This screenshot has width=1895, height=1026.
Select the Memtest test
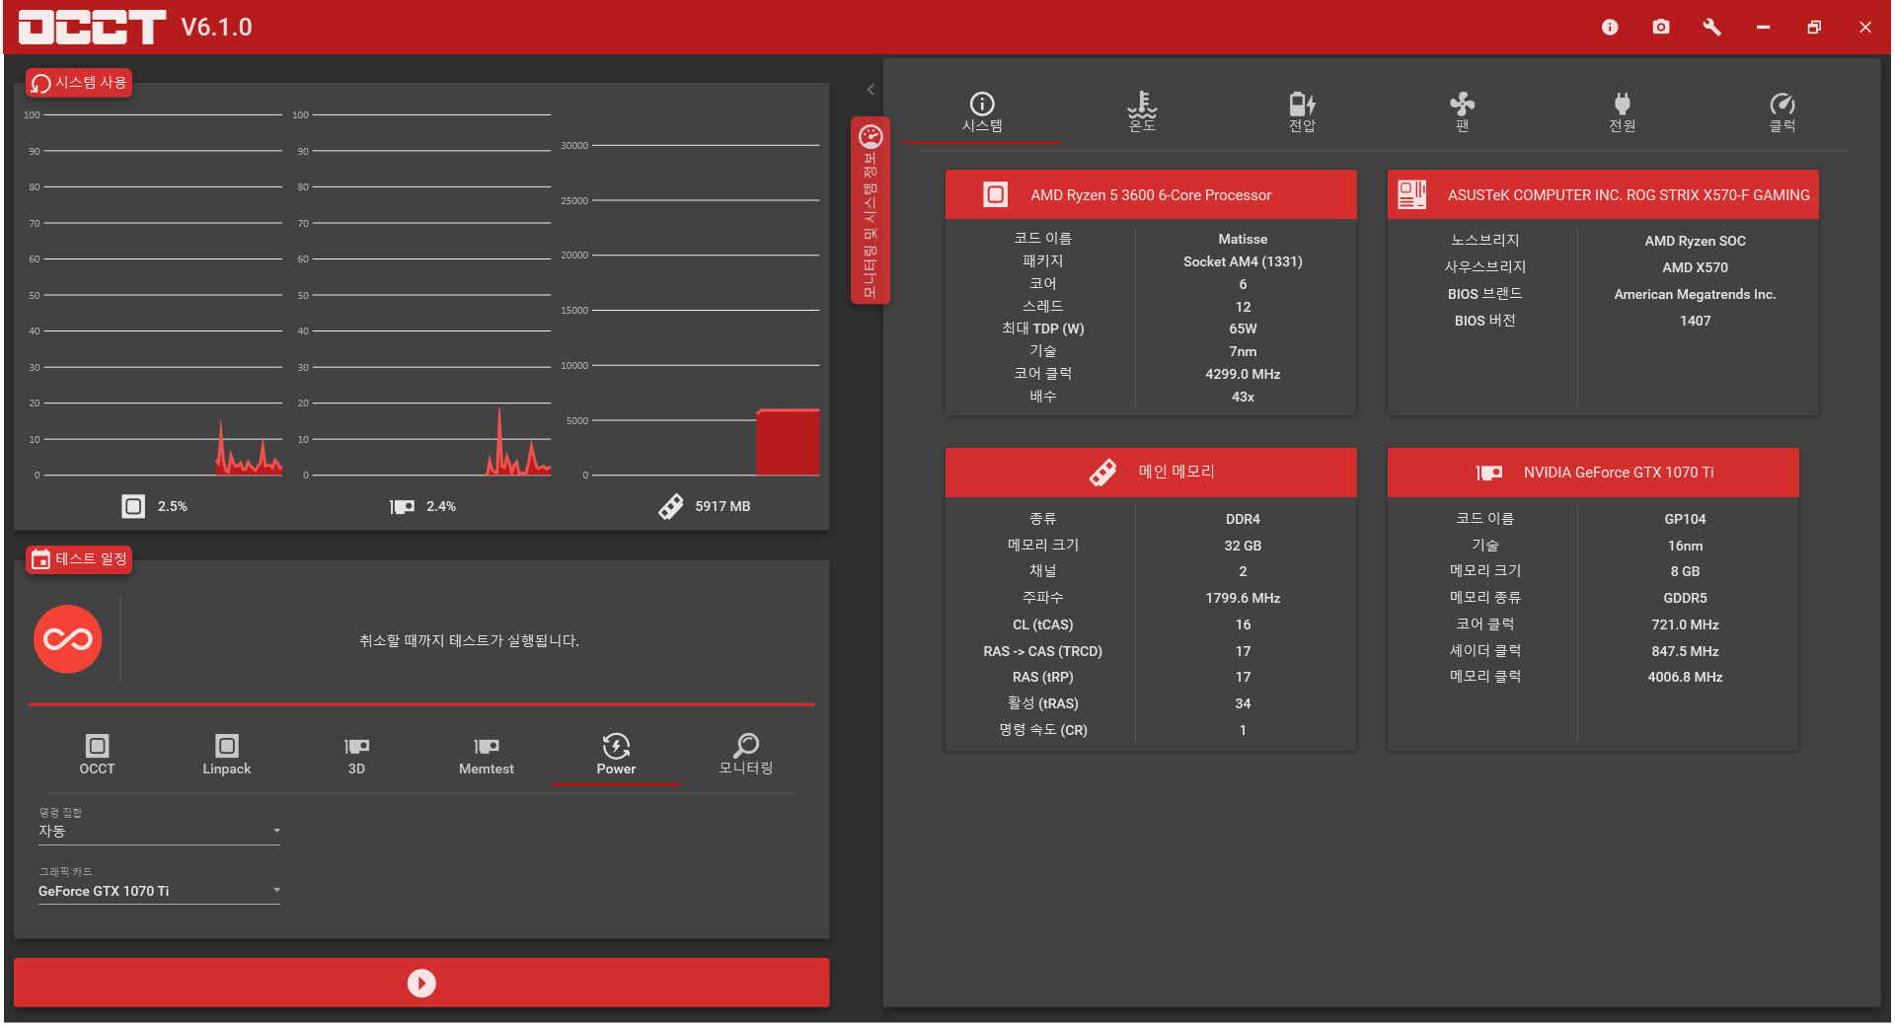click(x=487, y=755)
